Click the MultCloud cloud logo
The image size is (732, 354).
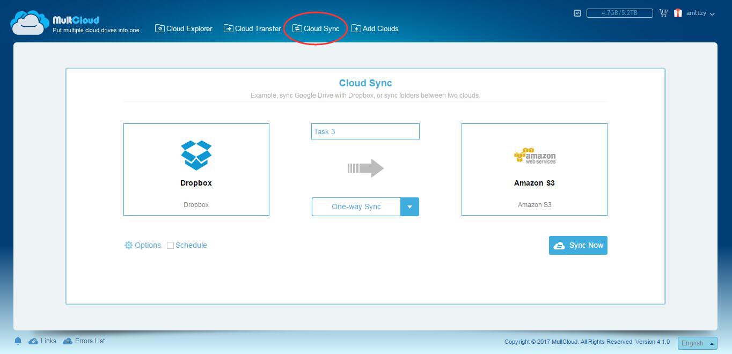(30, 23)
